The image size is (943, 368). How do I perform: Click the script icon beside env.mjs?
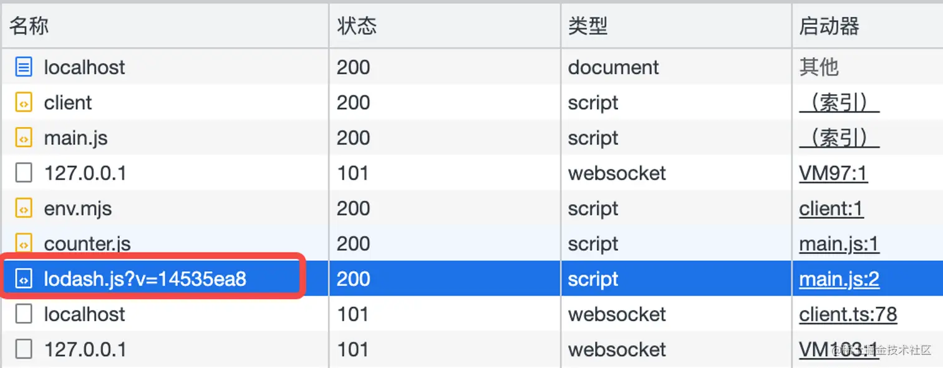pos(24,208)
